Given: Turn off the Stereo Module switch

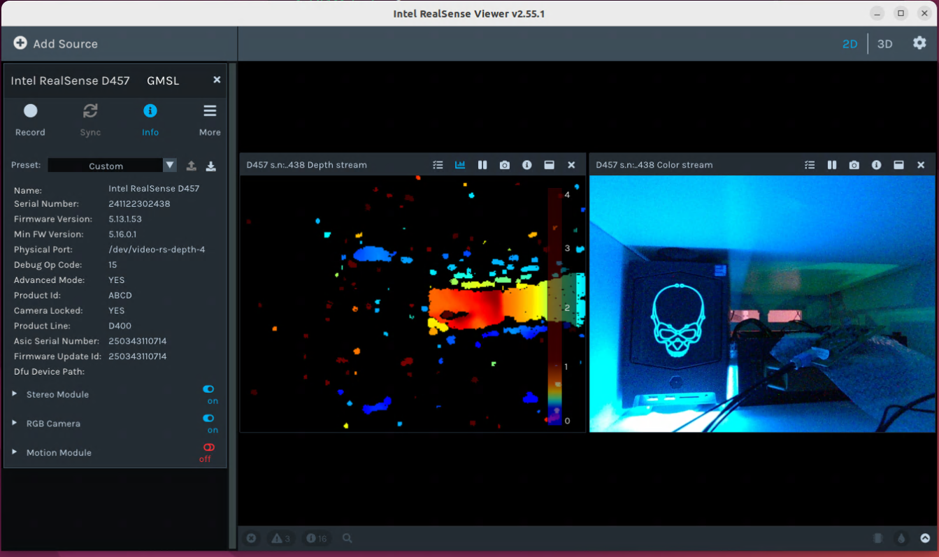Looking at the screenshot, I should (x=208, y=389).
